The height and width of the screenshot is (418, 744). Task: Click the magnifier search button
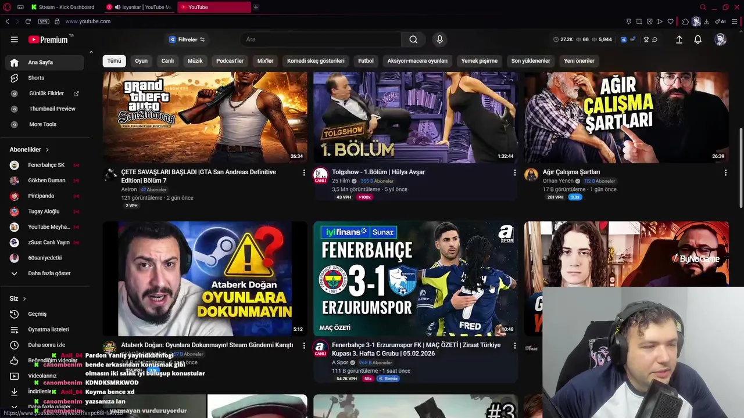[413, 39]
